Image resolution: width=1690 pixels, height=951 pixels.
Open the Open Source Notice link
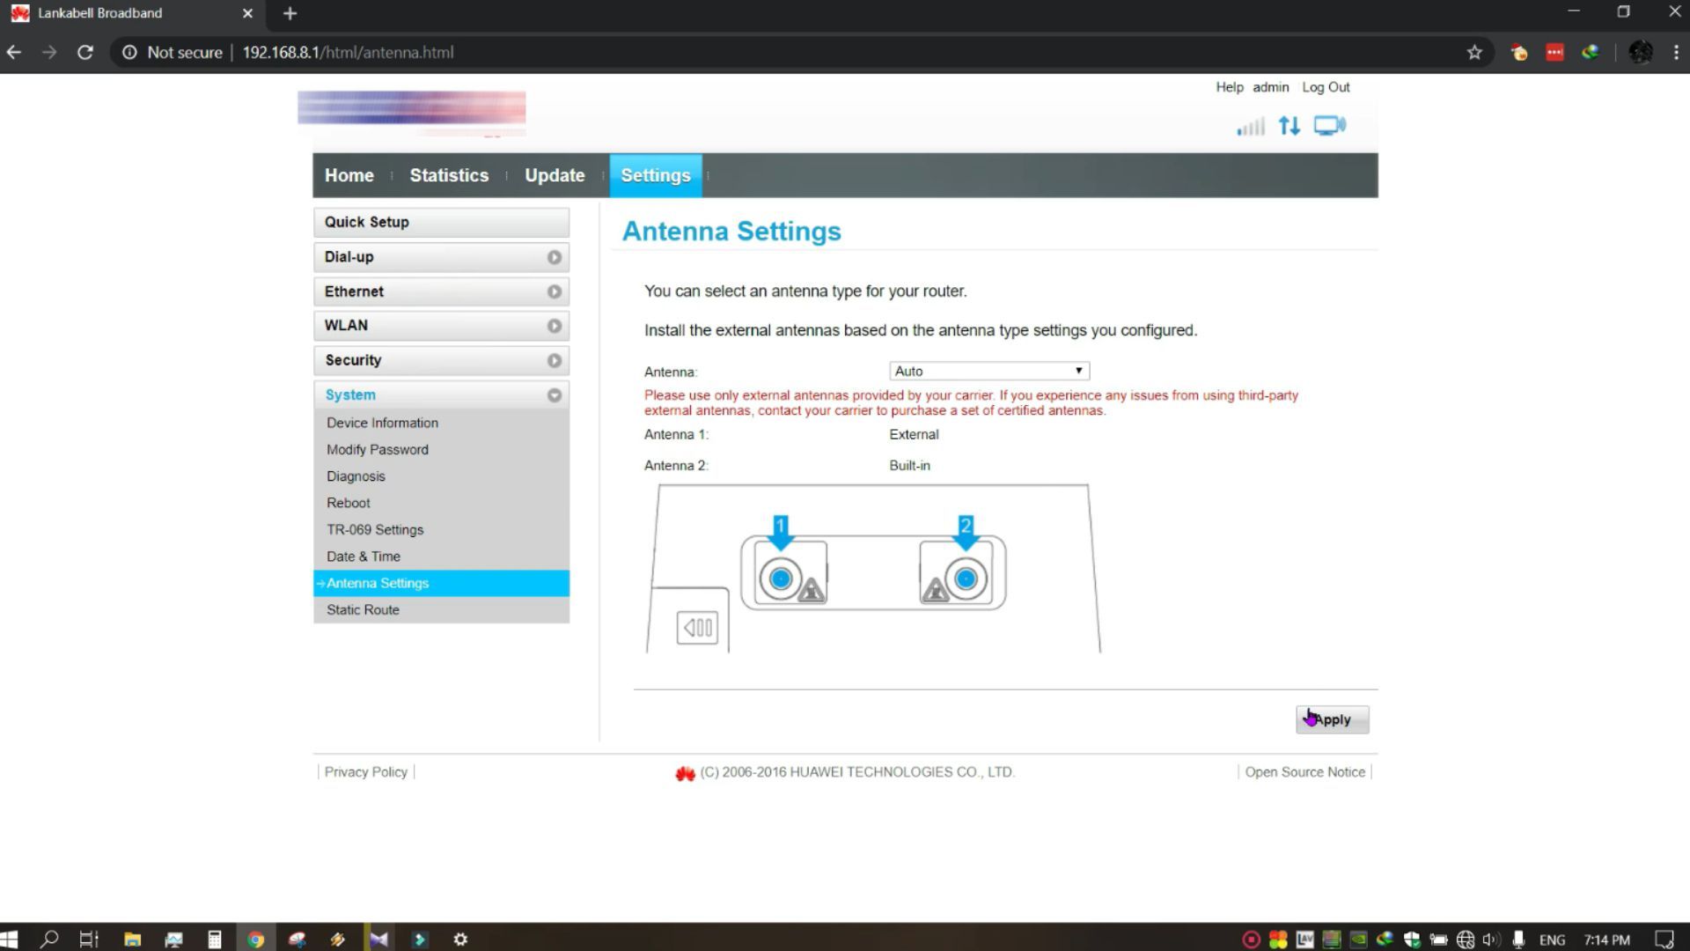1304,772
